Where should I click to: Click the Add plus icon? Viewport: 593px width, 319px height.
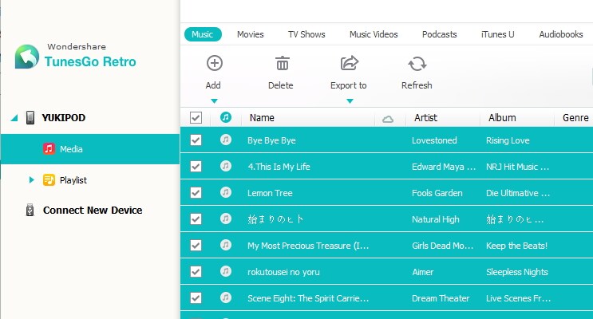215,63
